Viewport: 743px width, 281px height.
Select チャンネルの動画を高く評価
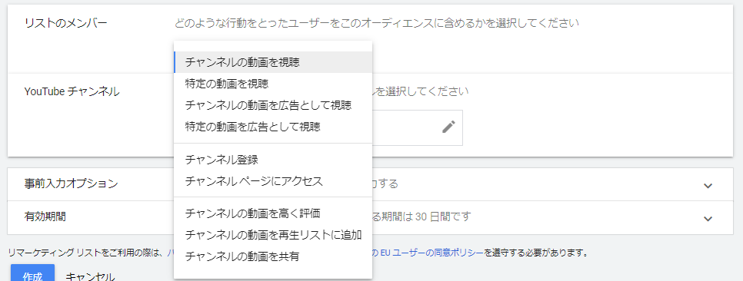273,214
